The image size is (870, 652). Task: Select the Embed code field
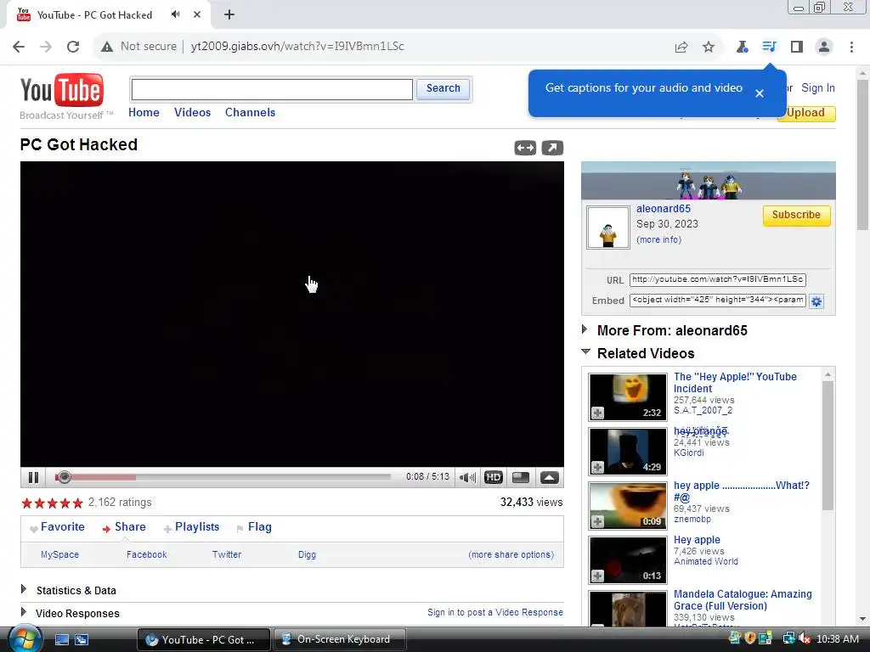pos(717,300)
